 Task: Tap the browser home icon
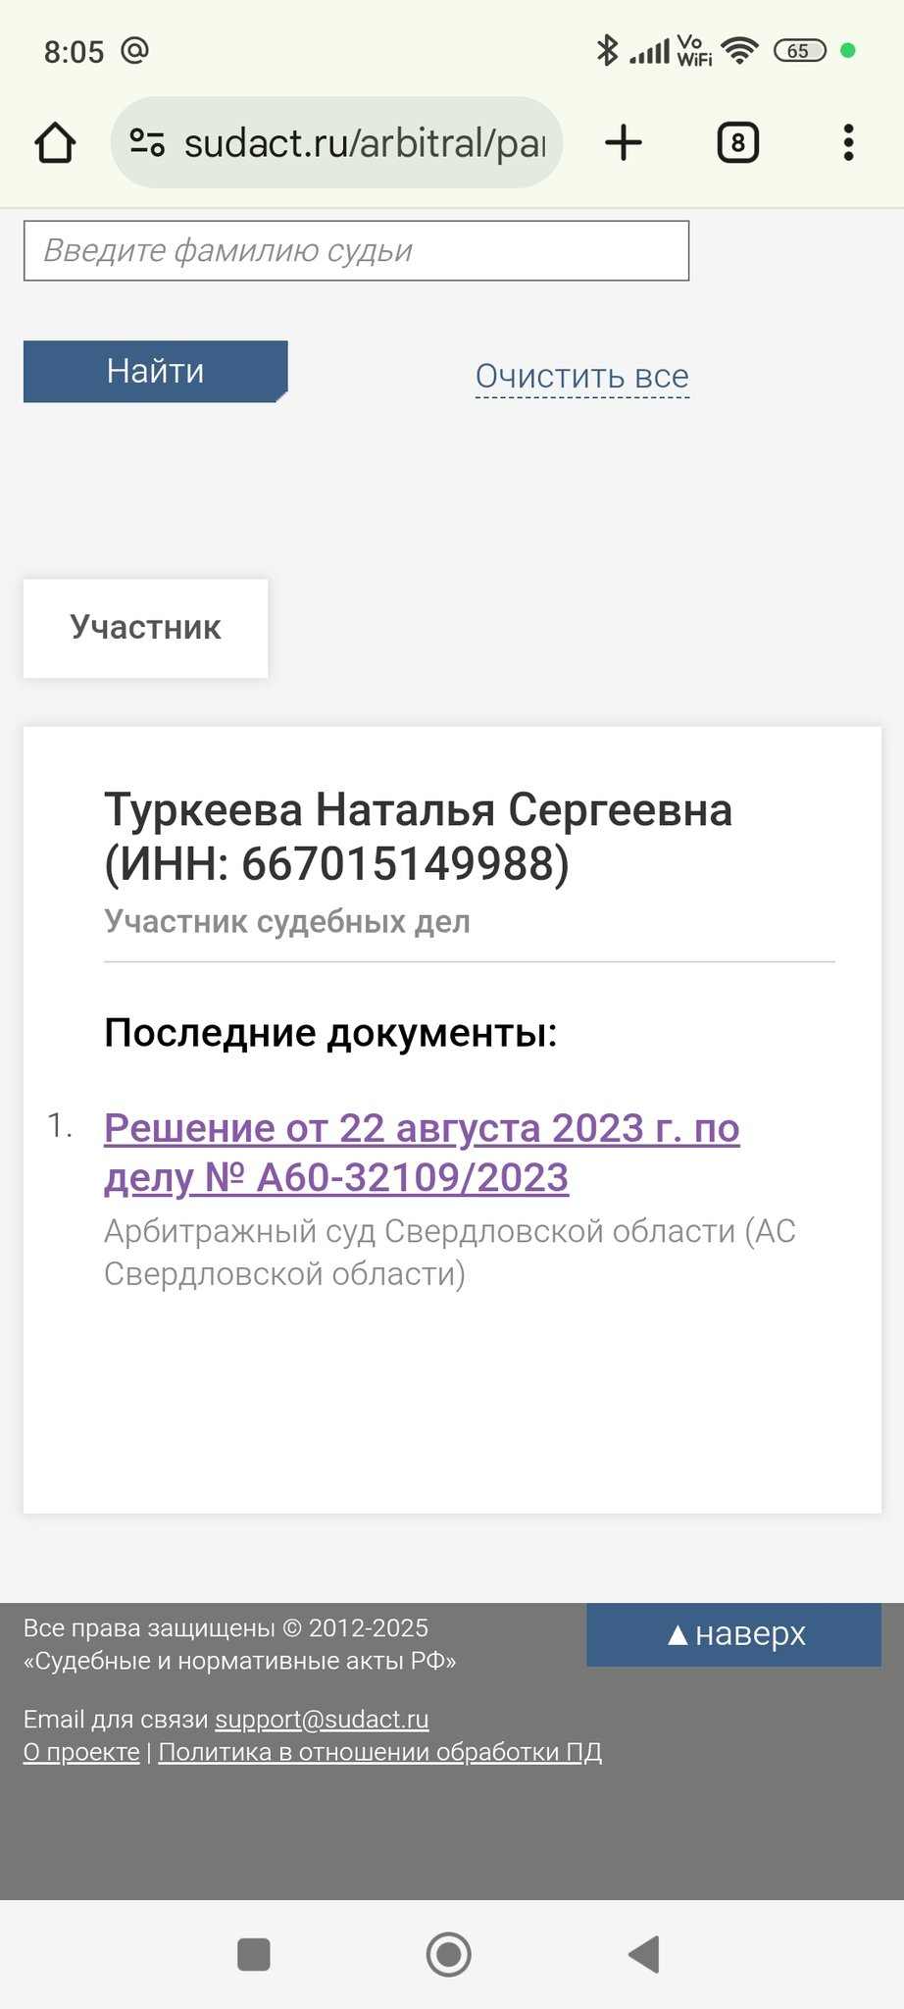point(55,143)
